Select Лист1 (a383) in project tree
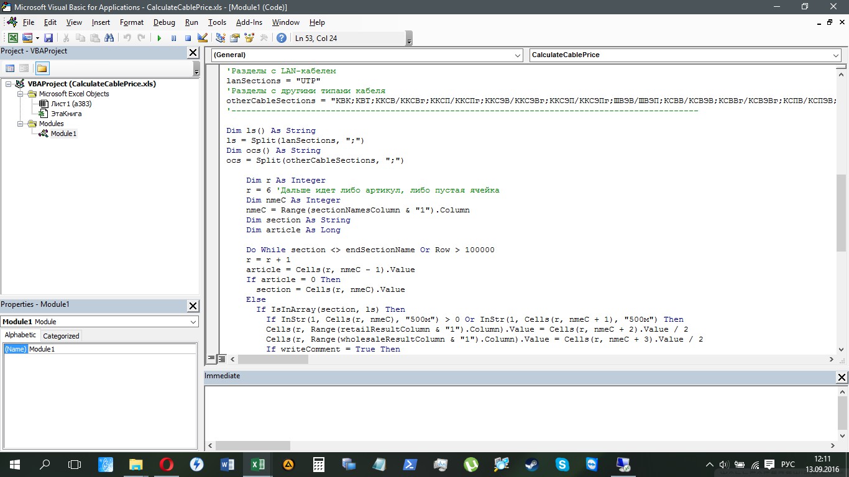Screen dimensions: 849x477 [x=71, y=104]
